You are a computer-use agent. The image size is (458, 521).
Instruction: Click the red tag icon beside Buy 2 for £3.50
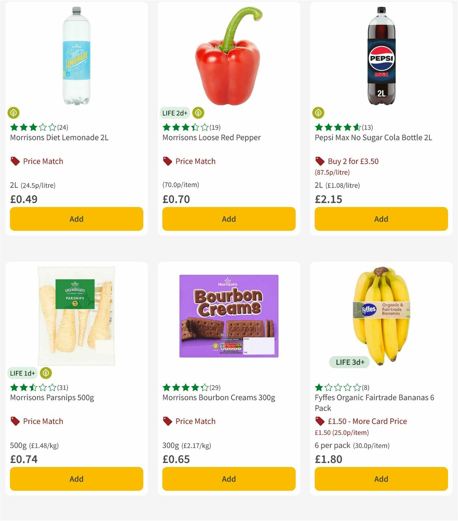click(x=319, y=161)
